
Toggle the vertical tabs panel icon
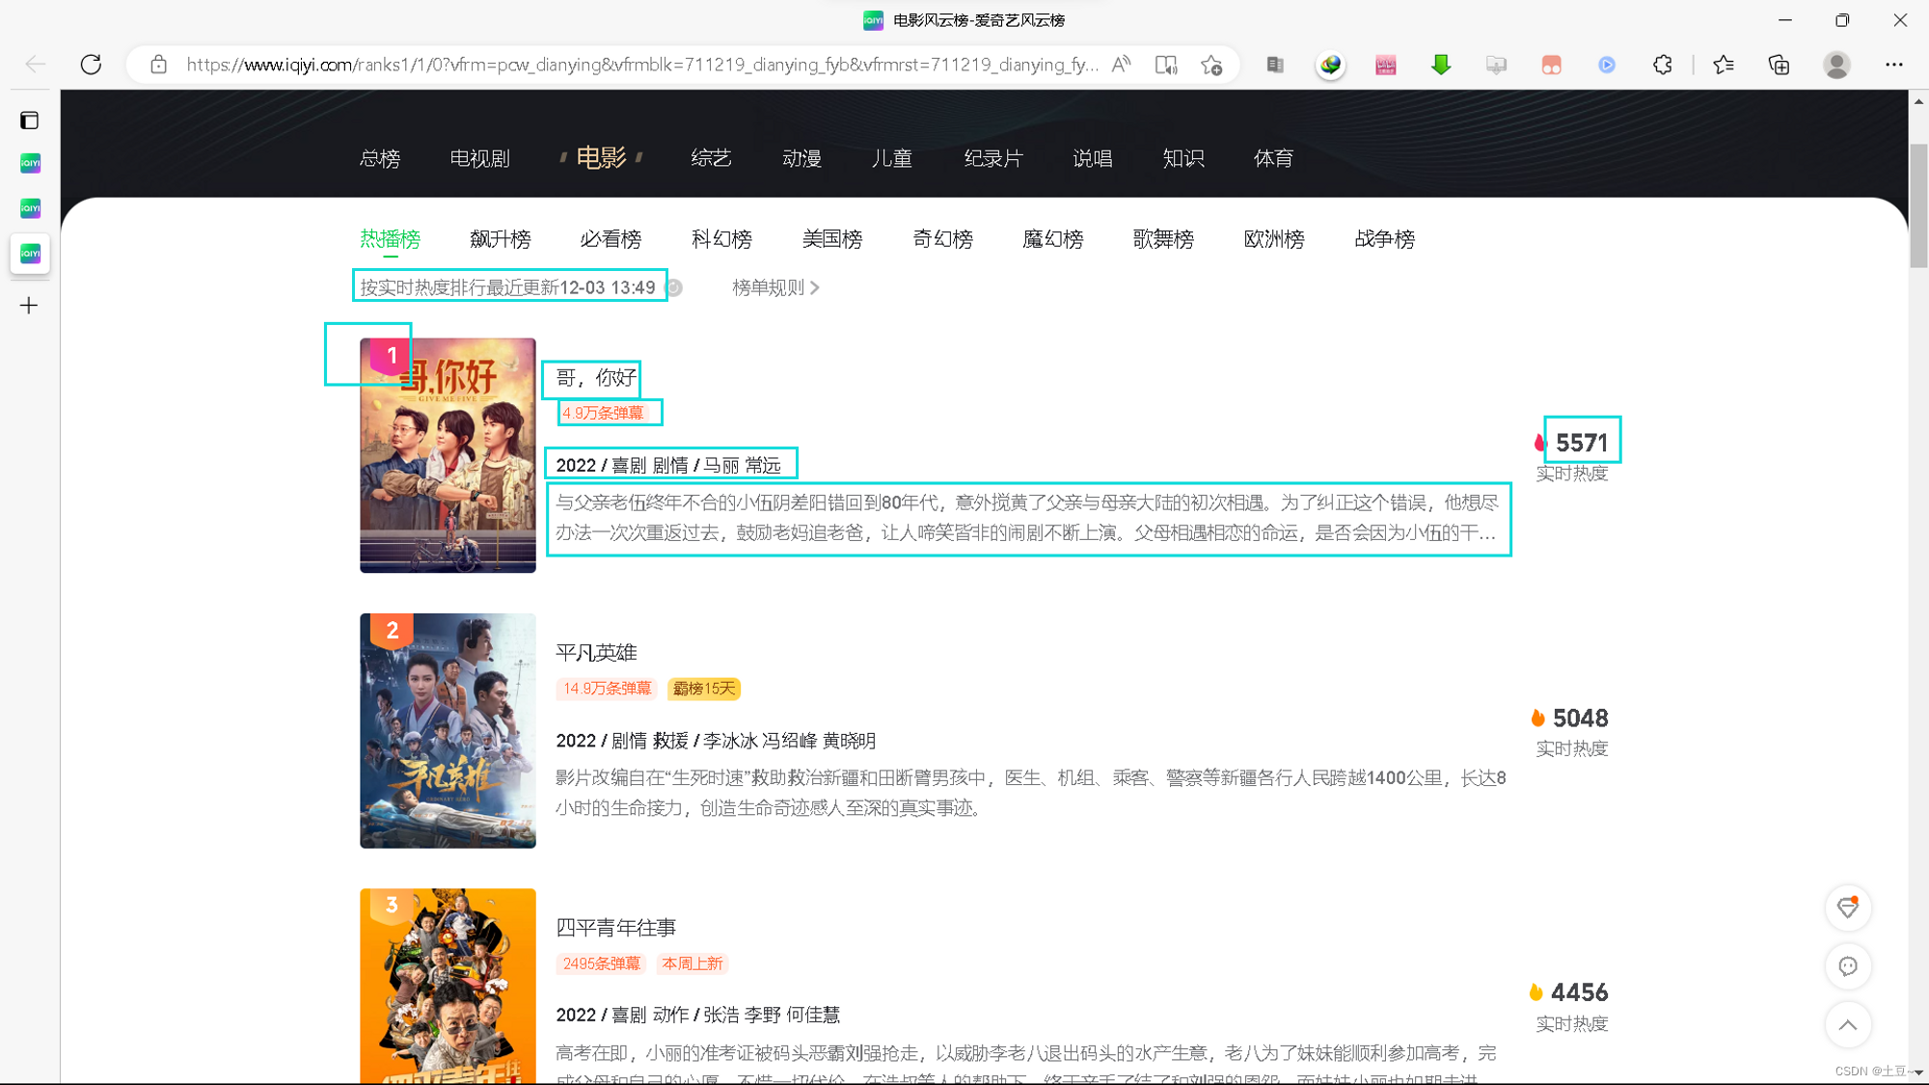[x=29, y=121]
